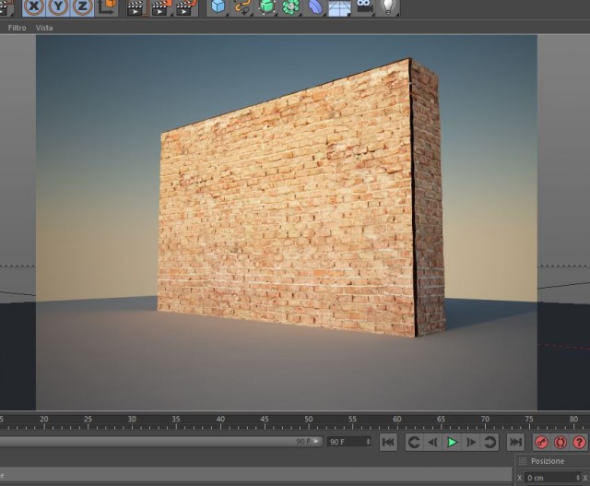Toggle autokeying red button
This screenshot has width=590, height=486.
560,443
